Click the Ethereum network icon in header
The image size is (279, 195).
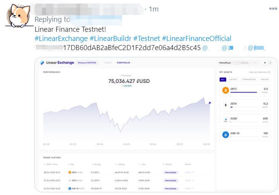click(265, 63)
